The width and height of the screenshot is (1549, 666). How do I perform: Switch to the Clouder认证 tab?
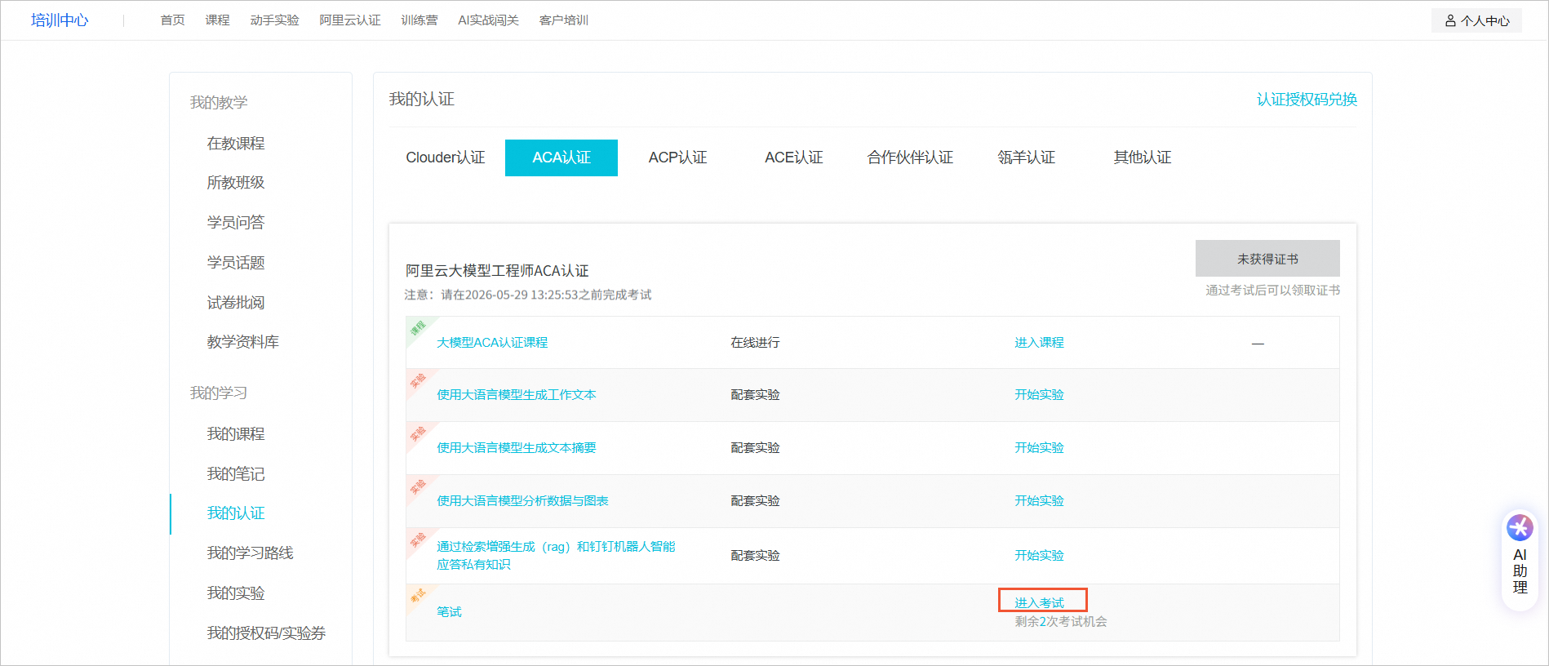click(x=446, y=158)
